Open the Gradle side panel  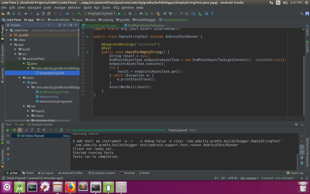coord(307,47)
